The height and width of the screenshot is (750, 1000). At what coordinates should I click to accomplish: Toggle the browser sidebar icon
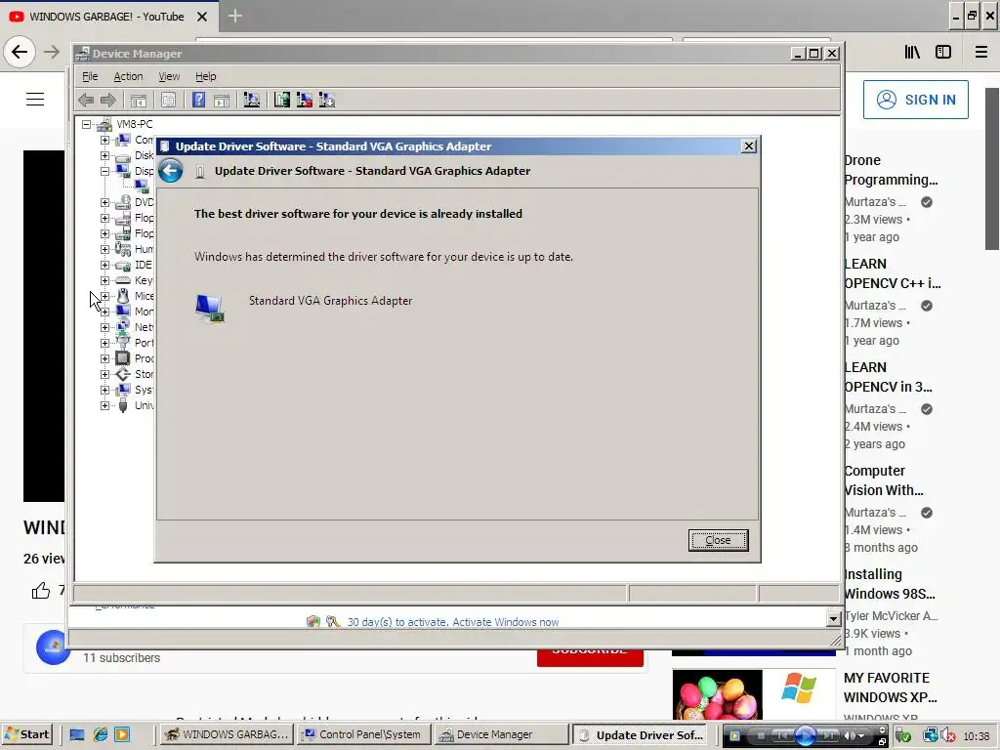pyautogui.click(x=943, y=53)
